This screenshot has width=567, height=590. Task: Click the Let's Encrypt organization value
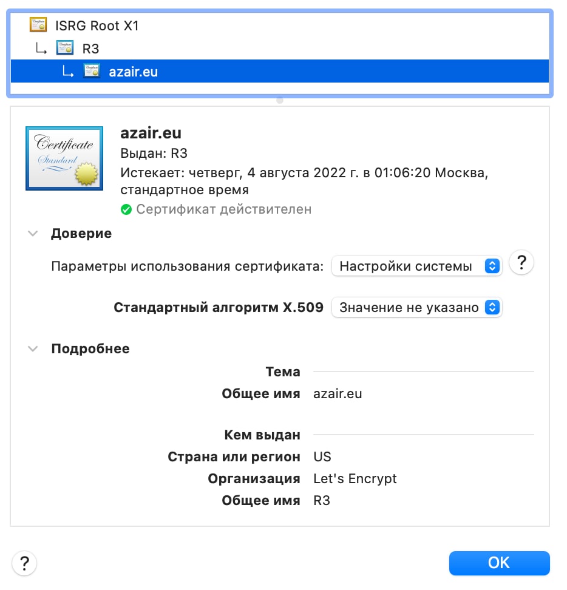[x=355, y=478]
